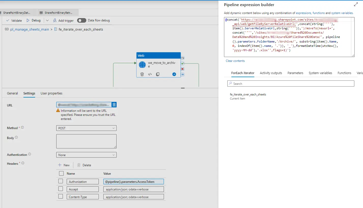The width and height of the screenshot is (363, 208).
Task: Expand the pipeline expression builder panel
Action: pos(356,5)
